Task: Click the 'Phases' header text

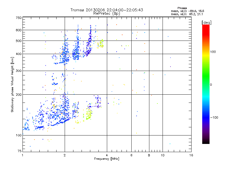Action: tap(182, 8)
